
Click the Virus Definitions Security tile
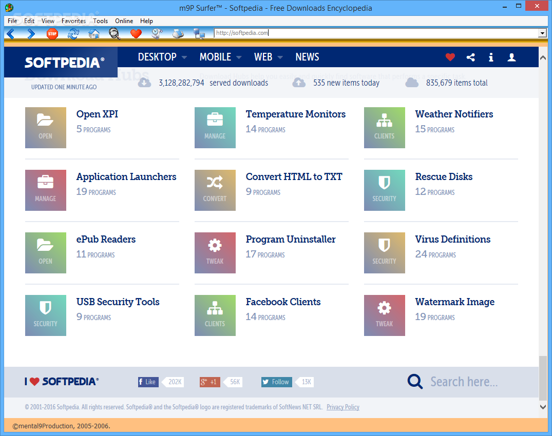385,253
